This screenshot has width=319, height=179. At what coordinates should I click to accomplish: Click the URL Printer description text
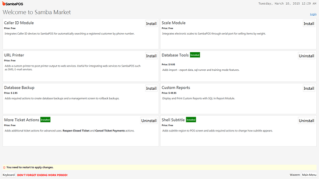73,68
